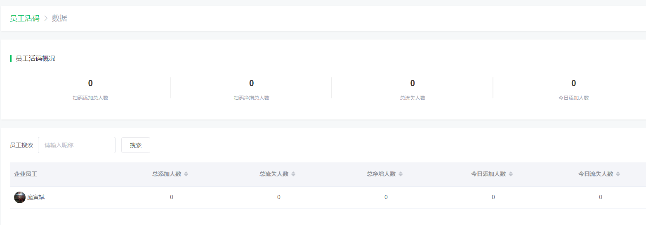Toggle sort icon next to 今日添加人数 header

click(x=511, y=174)
